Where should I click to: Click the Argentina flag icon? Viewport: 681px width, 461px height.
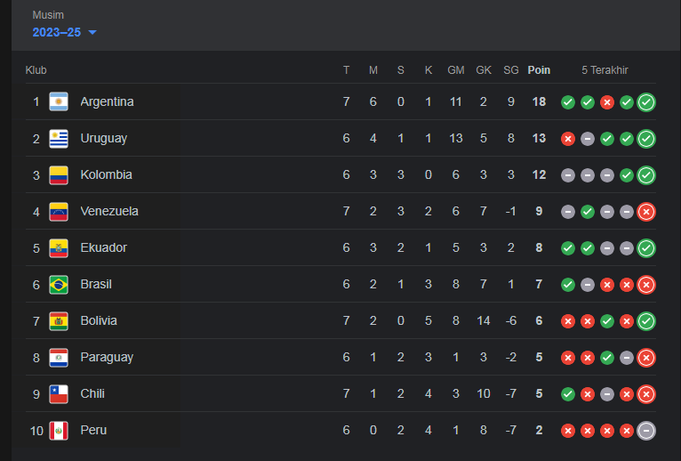coord(59,101)
